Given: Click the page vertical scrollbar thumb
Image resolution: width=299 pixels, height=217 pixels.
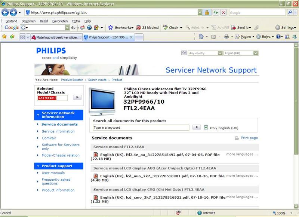Looking at the screenshot, I should click(x=296, y=101).
